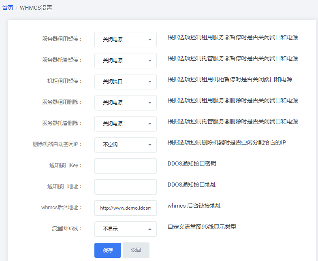Select the 不显示 value in 流量图95线

pos(110,229)
